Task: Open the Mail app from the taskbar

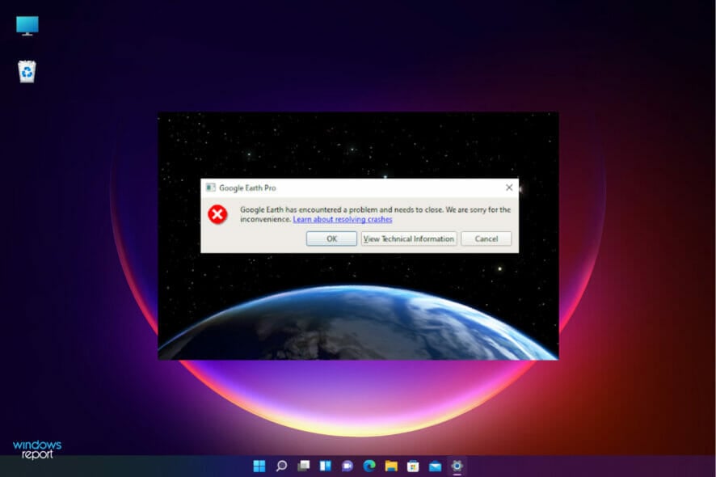Action: pyautogui.click(x=435, y=466)
